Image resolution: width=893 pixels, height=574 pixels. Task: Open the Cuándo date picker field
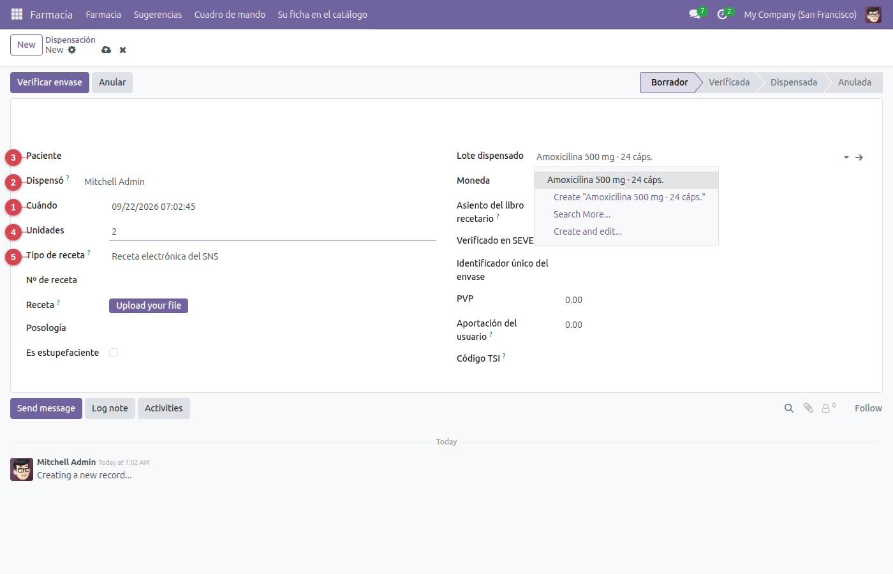[x=272, y=207]
